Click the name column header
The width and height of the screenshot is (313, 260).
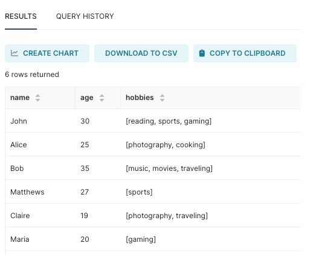[x=20, y=98]
